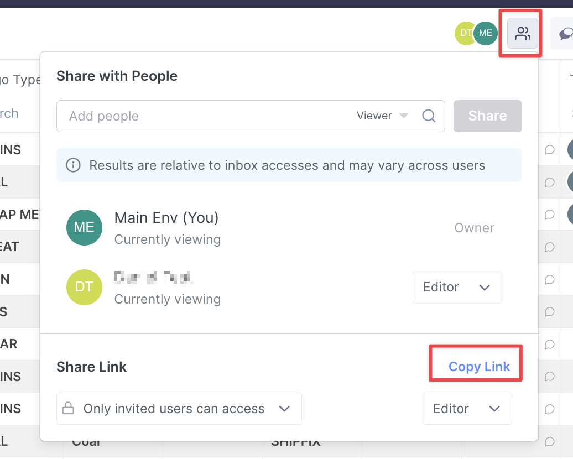Expand the Share Link Editor permission dropdown

pos(467,409)
